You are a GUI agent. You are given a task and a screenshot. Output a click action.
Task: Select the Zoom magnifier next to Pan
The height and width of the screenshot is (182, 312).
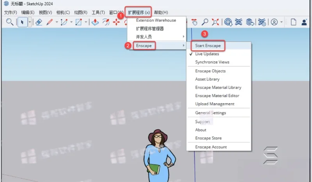[x=205, y=22]
